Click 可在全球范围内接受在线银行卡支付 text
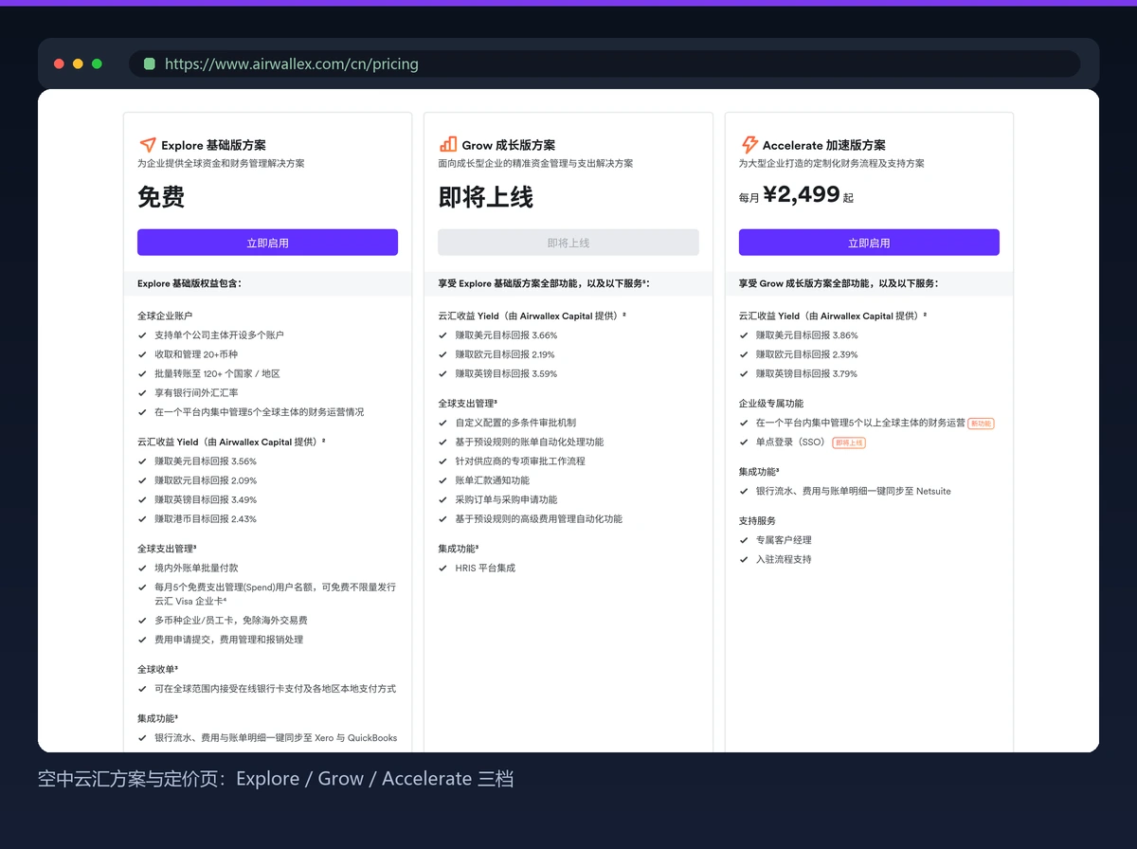The width and height of the screenshot is (1137, 849). click(x=276, y=689)
